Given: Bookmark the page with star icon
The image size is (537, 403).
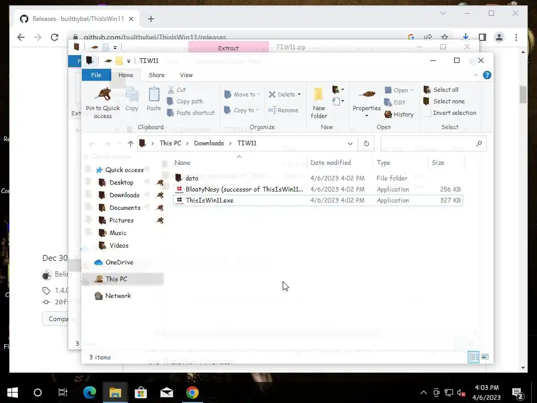Looking at the screenshot, I should pyautogui.click(x=445, y=37).
